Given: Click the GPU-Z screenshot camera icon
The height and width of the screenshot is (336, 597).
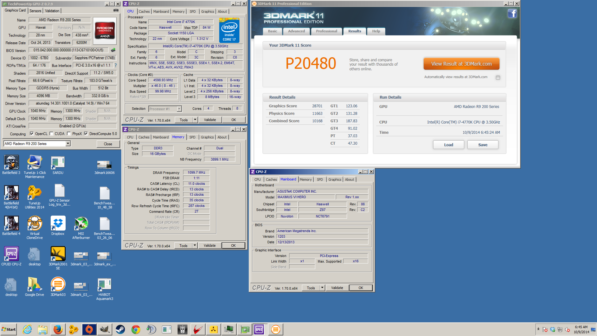Looking at the screenshot, I should pyautogui.click(x=116, y=10).
